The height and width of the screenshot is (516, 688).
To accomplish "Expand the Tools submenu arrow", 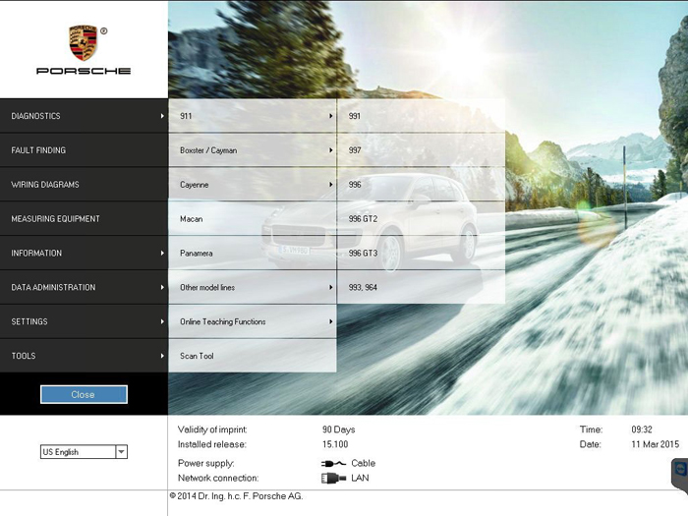I will pyautogui.click(x=162, y=356).
